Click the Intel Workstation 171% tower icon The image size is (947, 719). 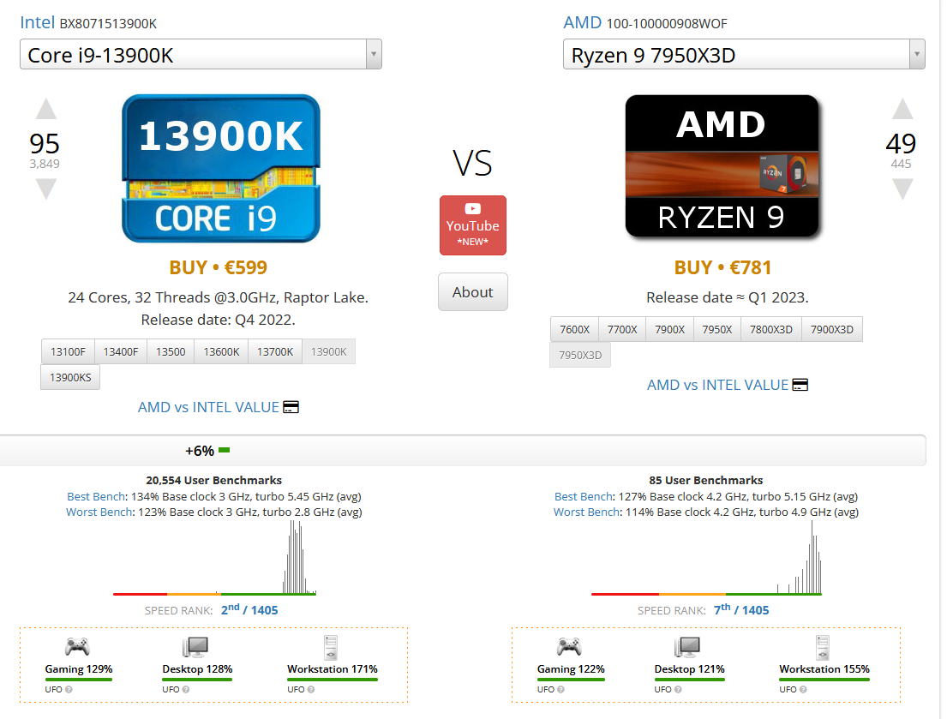click(x=330, y=648)
